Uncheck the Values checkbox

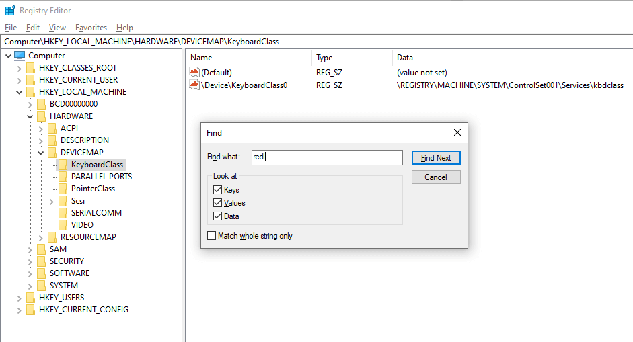click(217, 202)
